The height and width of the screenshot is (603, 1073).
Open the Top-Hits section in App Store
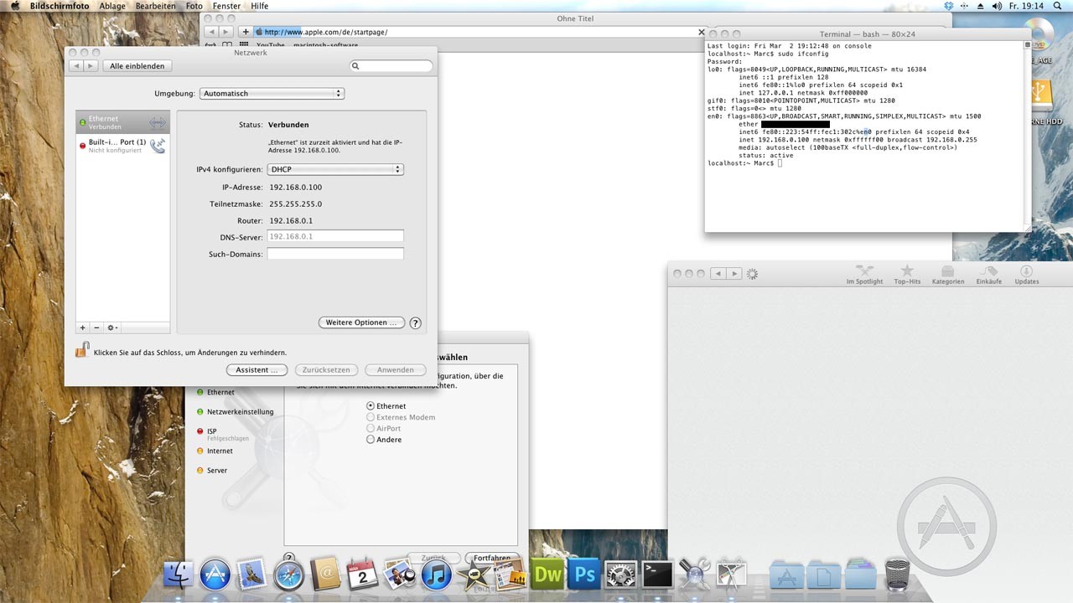point(906,274)
